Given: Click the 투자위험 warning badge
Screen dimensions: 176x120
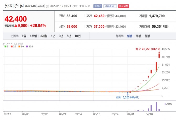Looking at the screenshot, I should click(x=124, y=6).
